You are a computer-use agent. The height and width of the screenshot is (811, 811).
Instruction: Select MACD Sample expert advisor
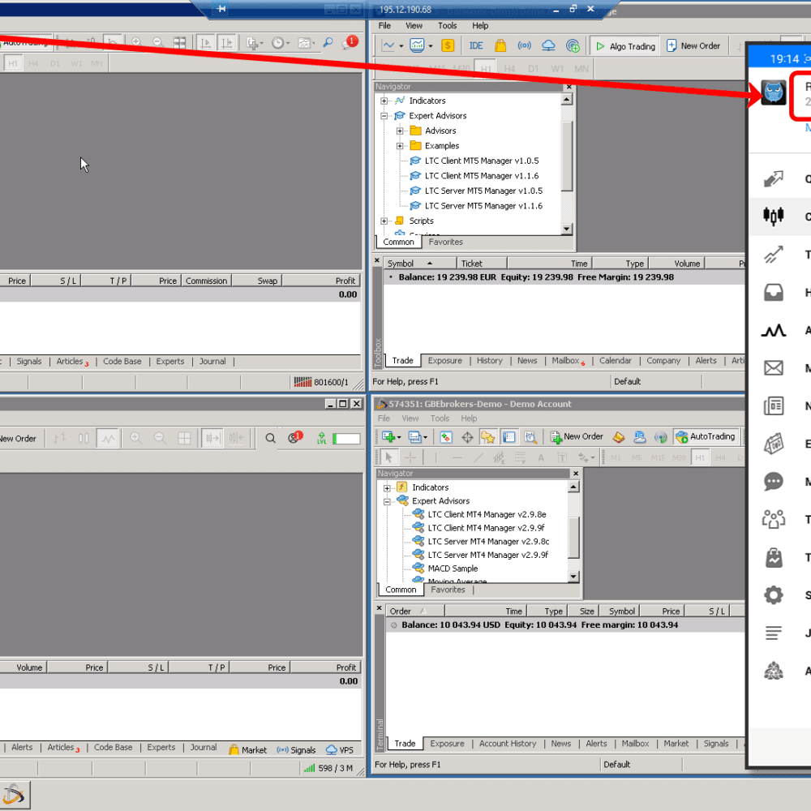pos(453,569)
